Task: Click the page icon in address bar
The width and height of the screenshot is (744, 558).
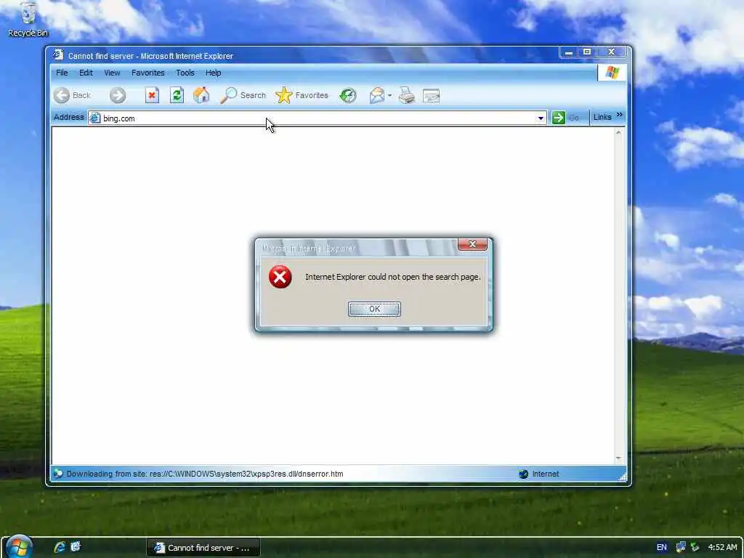Action: pos(95,118)
